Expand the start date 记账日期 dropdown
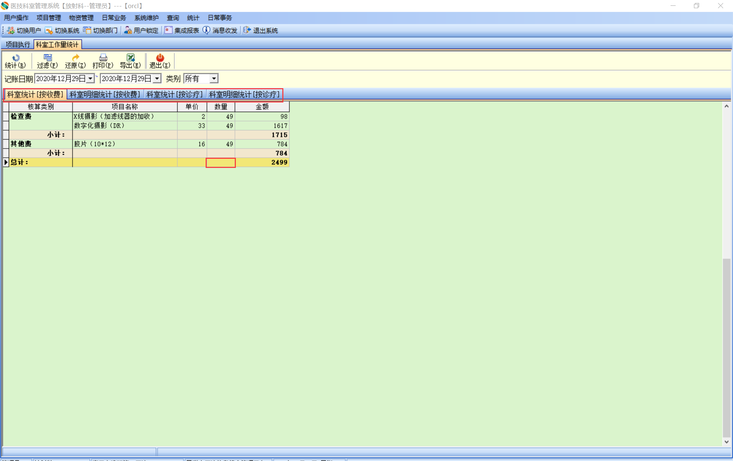 [90, 79]
